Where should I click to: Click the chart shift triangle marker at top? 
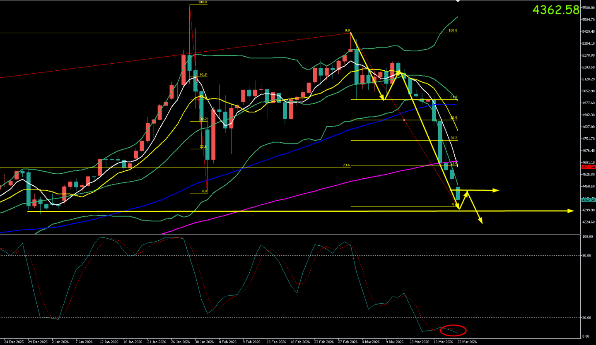pyautogui.click(x=458, y=2)
